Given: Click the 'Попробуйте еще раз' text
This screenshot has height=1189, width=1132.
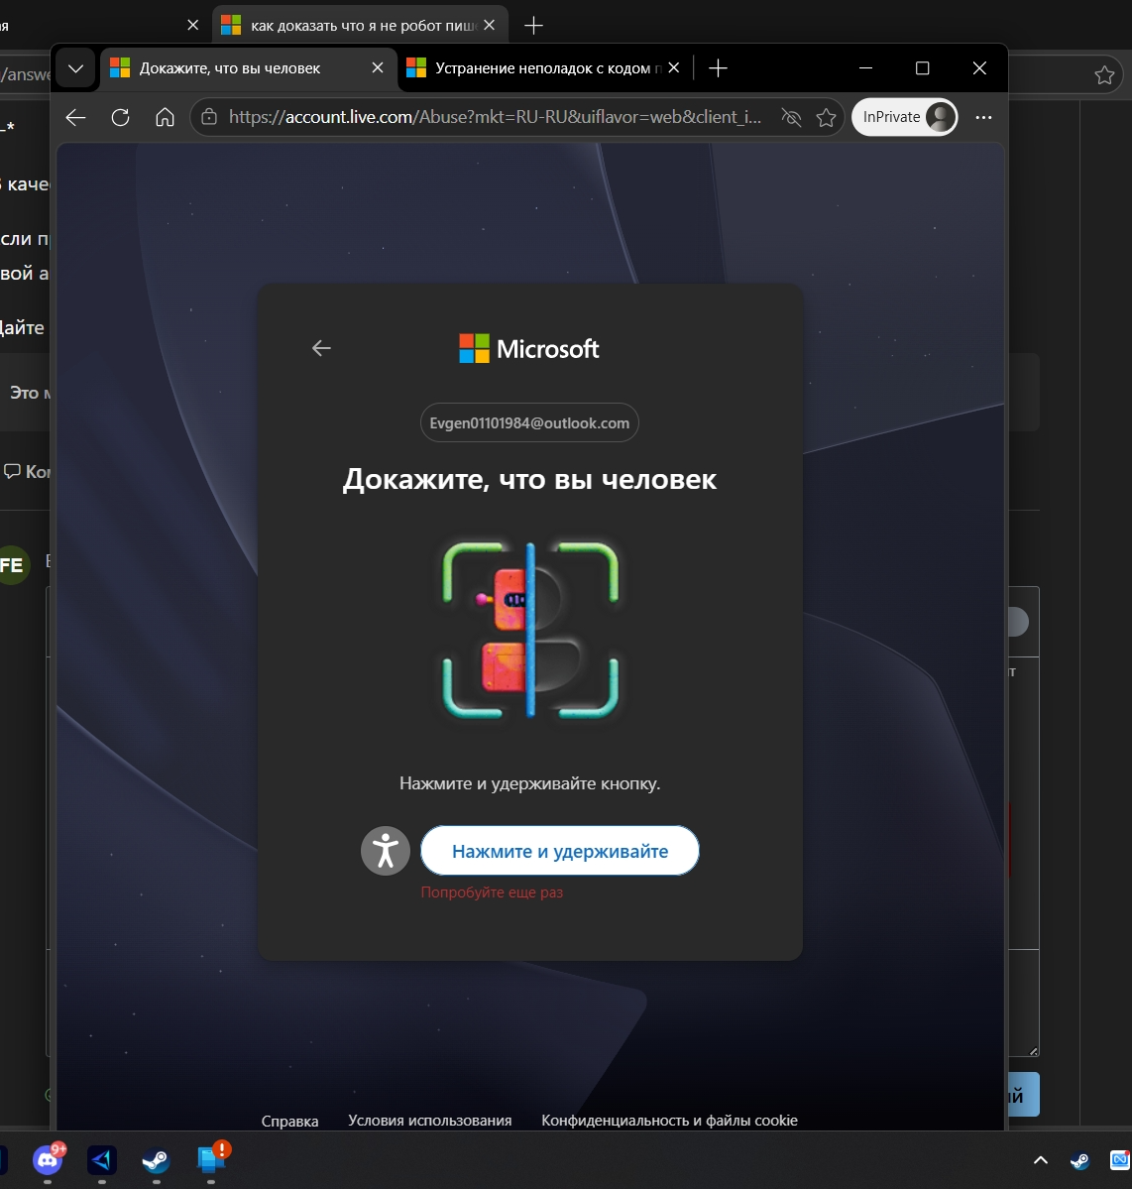Looking at the screenshot, I should [492, 892].
